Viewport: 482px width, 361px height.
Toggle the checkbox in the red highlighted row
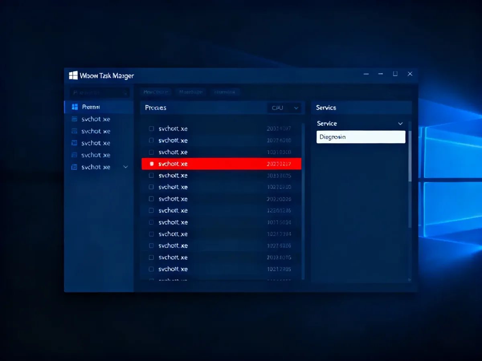[151, 164]
